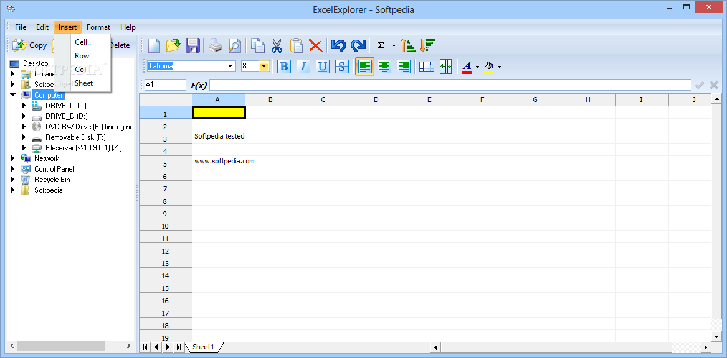Choose Row from the Insert menu

[x=82, y=55]
